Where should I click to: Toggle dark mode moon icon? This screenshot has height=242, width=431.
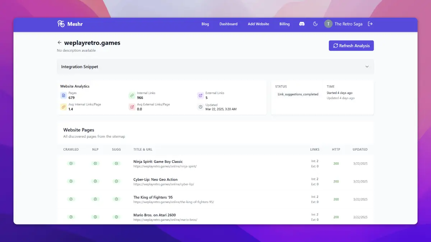[315, 24]
